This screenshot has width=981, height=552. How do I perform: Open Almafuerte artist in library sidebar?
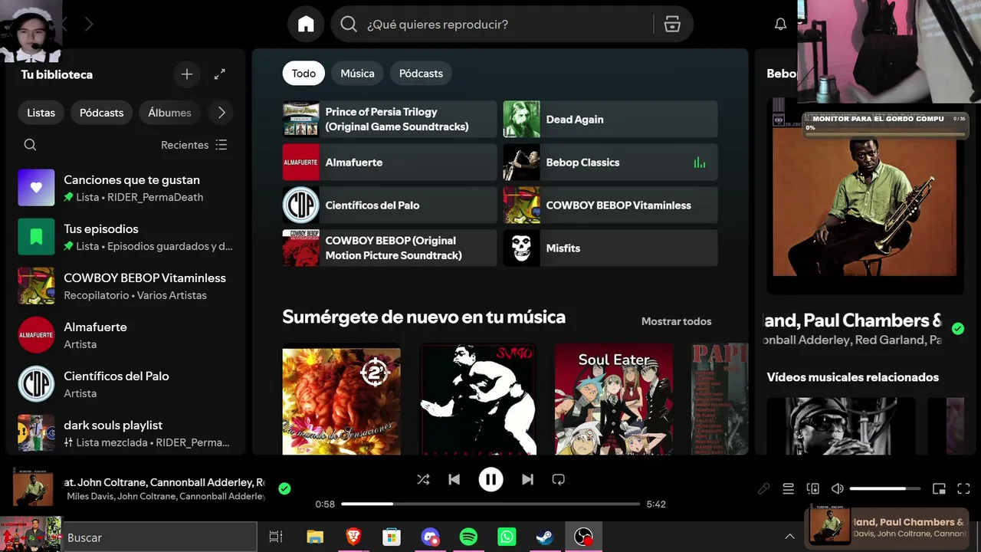click(126, 335)
